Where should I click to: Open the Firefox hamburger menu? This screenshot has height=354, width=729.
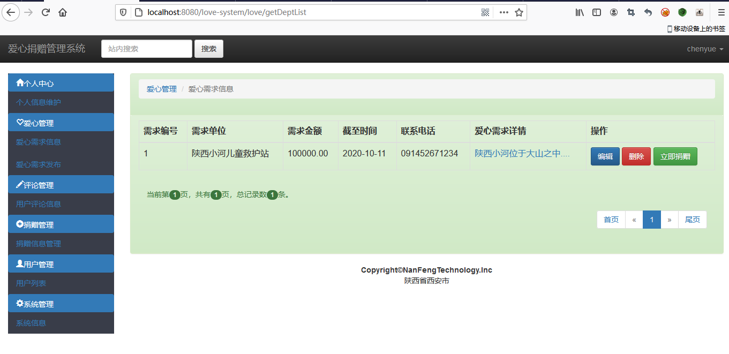point(720,12)
